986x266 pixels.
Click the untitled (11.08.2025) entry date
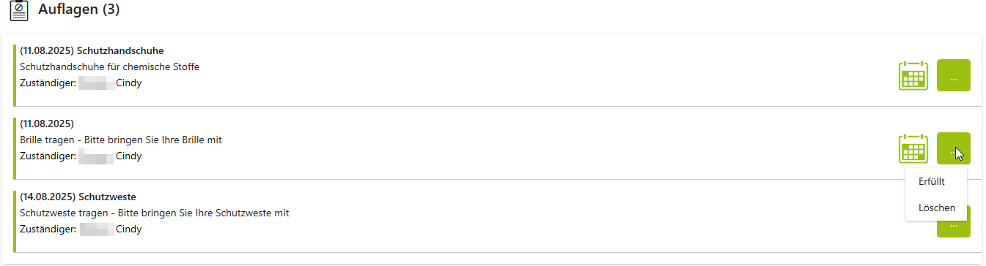point(47,123)
